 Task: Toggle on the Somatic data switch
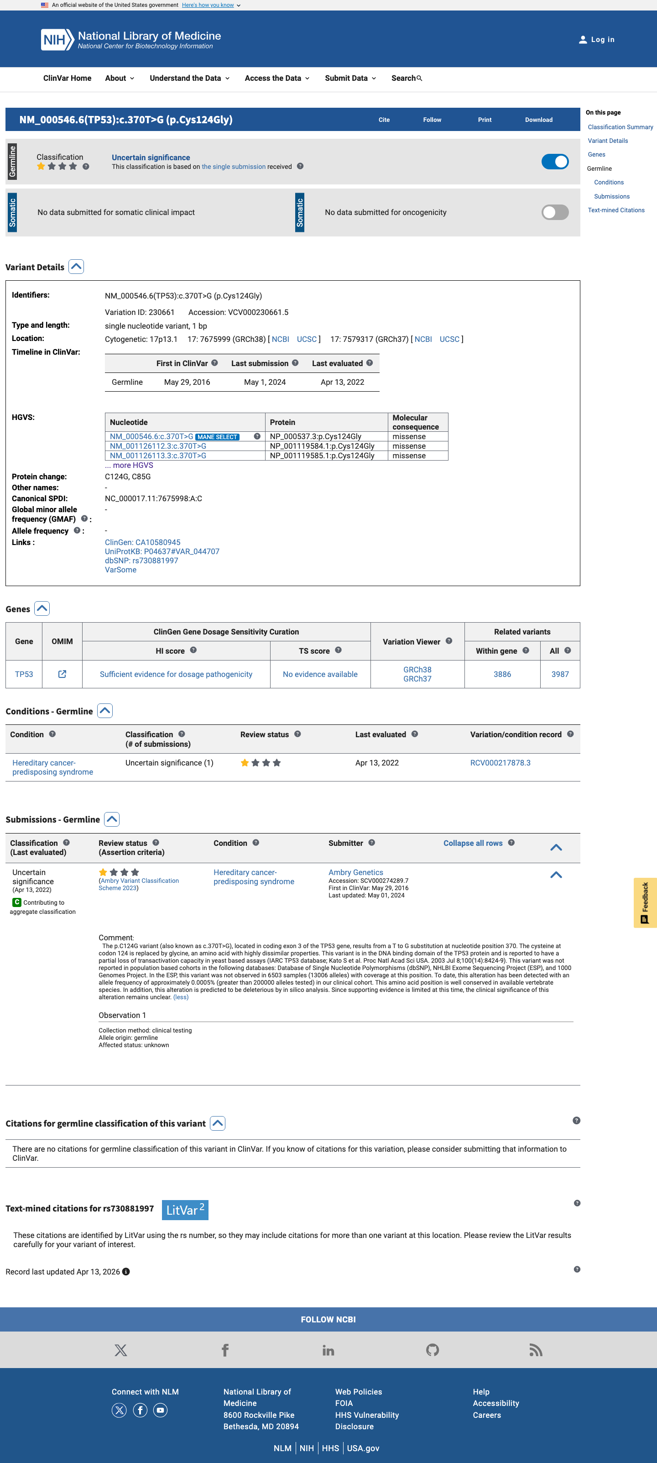[x=555, y=212]
